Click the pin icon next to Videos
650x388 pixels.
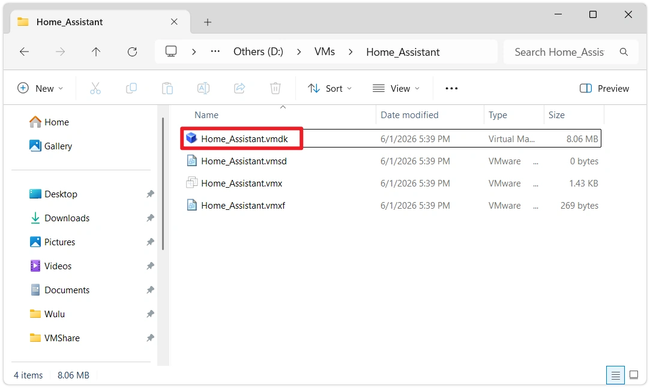click(150, 266)
